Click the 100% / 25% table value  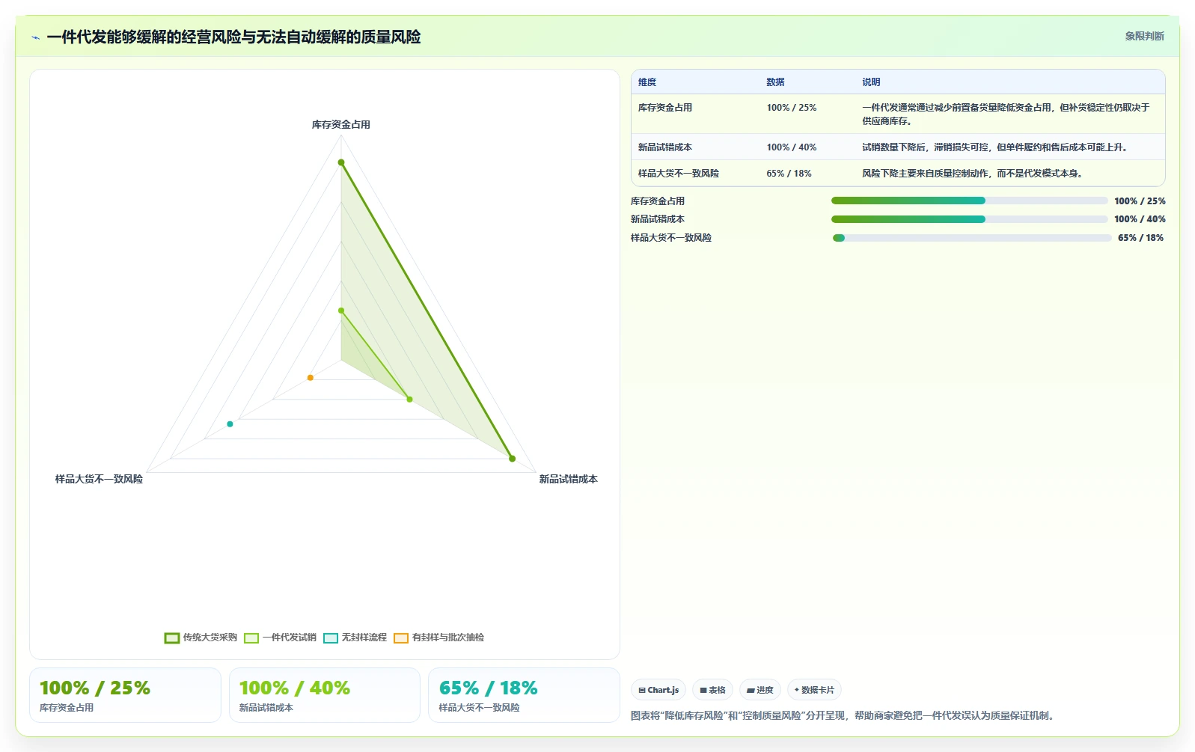(791, 108)
